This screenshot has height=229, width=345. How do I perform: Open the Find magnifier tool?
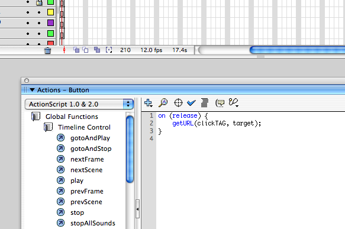(163, 103)
